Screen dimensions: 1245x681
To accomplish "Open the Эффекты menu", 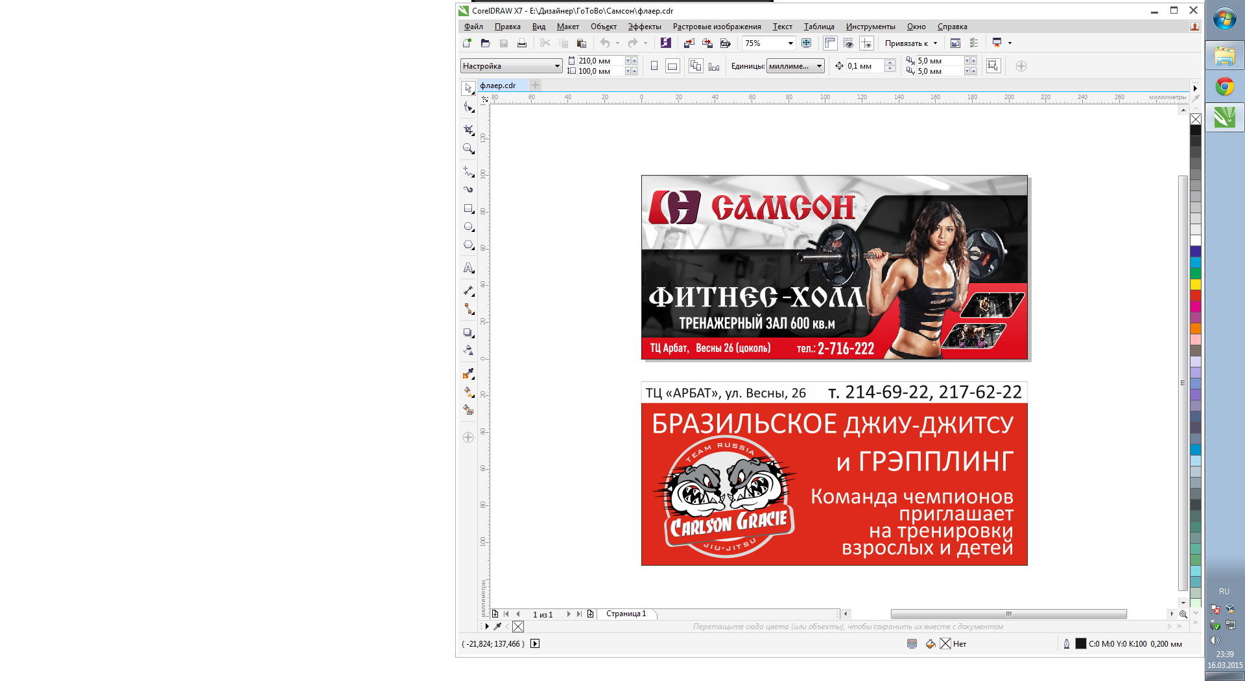I will (645, 27).
